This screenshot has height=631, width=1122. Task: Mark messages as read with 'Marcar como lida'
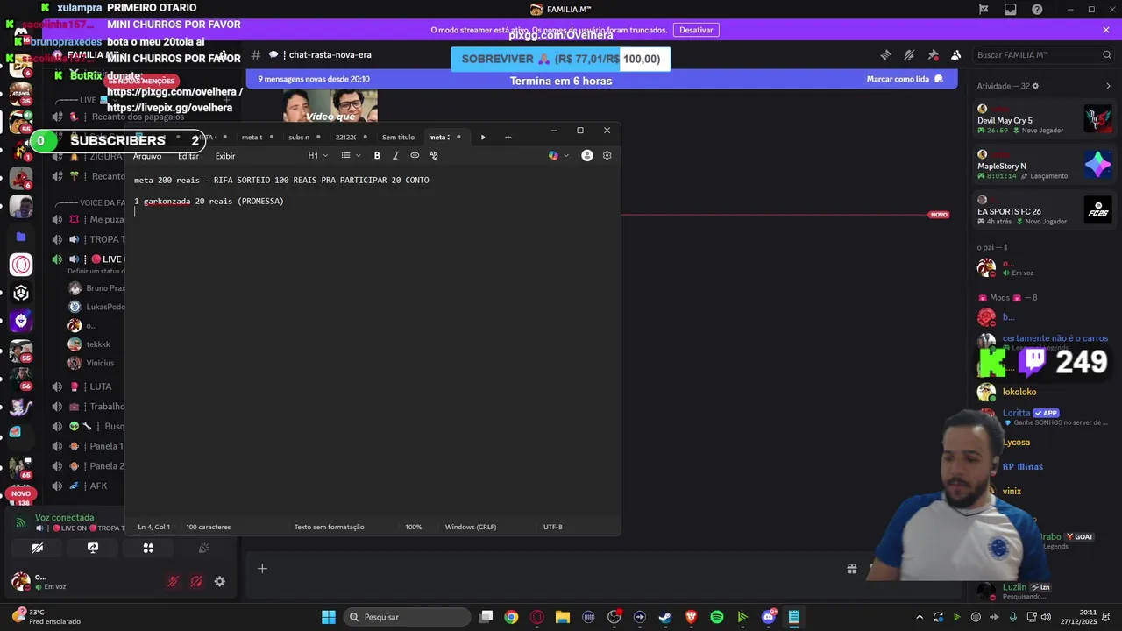click(x=905, y=79)
